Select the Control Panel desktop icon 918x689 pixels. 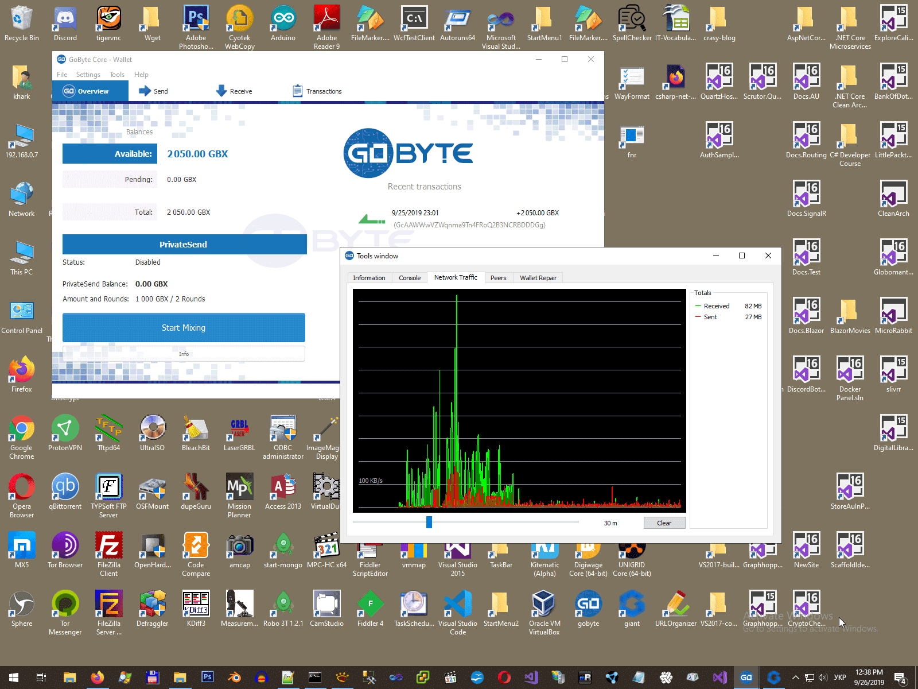pos(22,316)
